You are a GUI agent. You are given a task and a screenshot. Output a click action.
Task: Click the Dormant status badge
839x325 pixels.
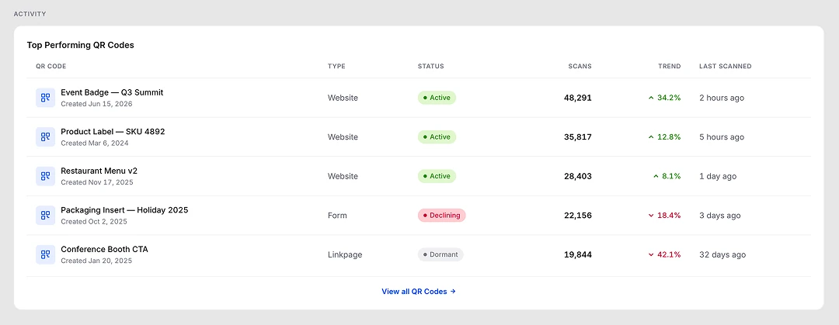[440, 254]
